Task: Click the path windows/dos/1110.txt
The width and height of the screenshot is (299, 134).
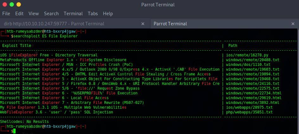Action: coord(248,65)
